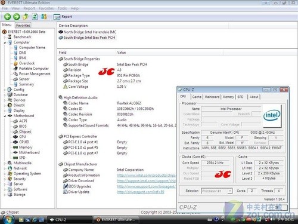The image size is (298, 224).
Task: Activate EVEREST Ultimate taskbar button
Action: [x=116, y=220]
